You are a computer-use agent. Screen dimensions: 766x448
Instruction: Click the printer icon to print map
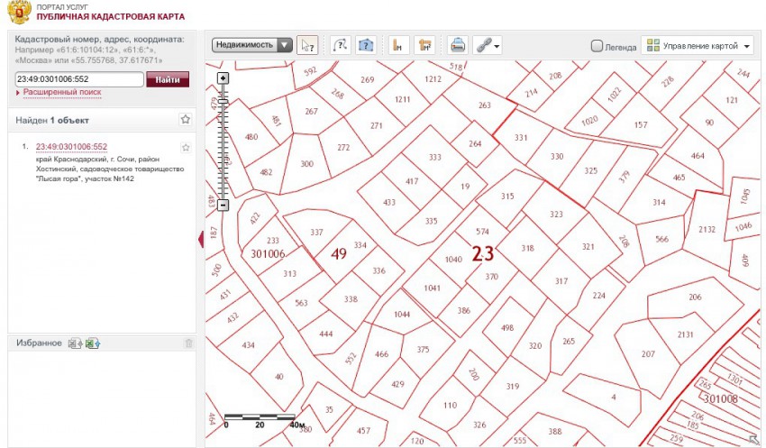point(458,45)
